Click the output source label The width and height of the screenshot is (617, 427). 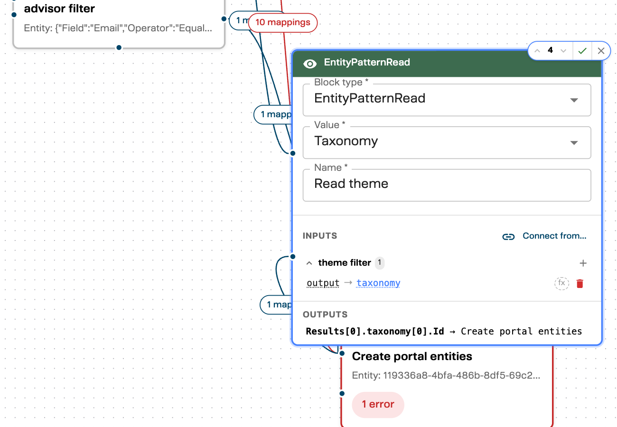323,283
